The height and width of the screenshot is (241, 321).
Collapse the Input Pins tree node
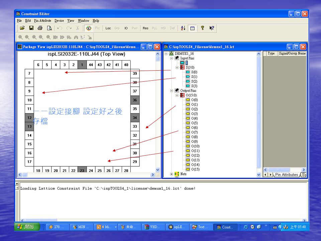point(172,58)
